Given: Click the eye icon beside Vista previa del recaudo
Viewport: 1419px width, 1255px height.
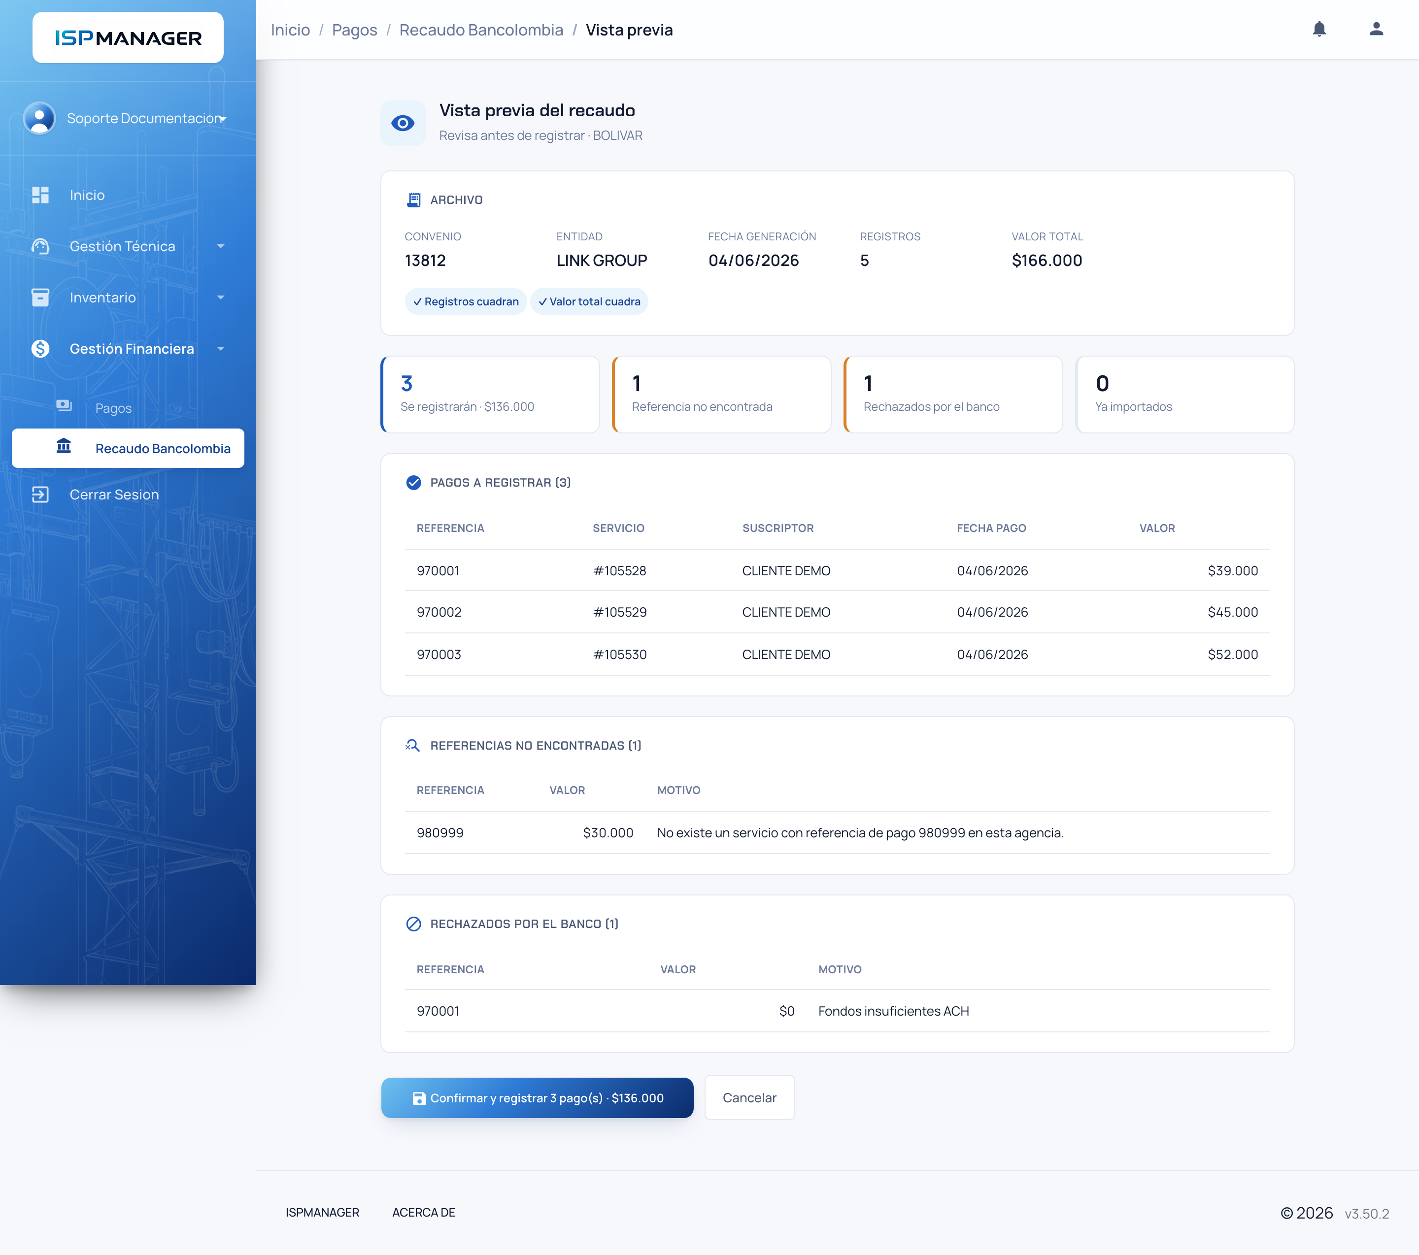Looking at the screenshot, I should (x=403, y=124).
